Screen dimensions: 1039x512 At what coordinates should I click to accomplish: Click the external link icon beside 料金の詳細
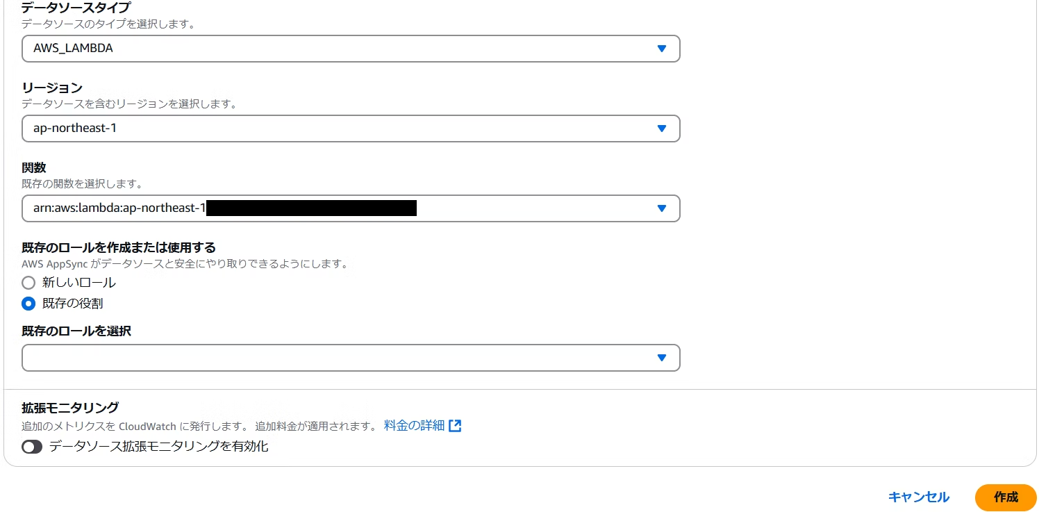tap(455, 426)
